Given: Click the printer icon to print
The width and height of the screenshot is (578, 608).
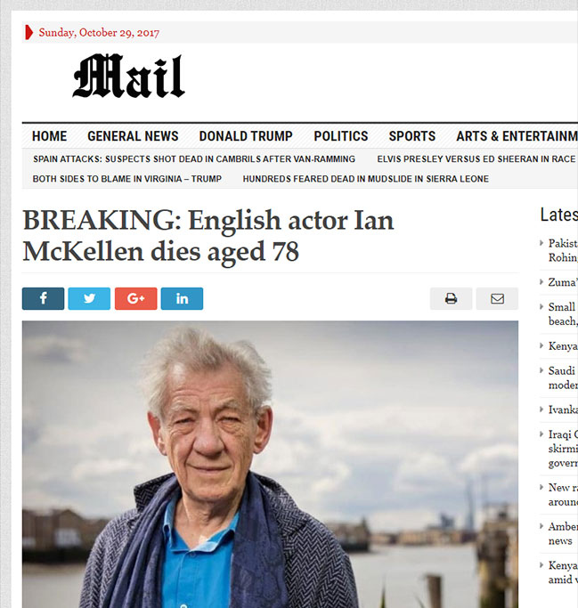Looking at the screenshot, I should [x=451, y=298].
